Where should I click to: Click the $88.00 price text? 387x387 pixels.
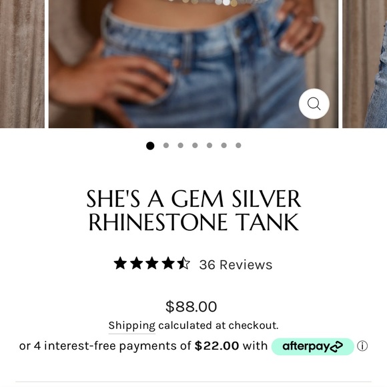point(191,306)
